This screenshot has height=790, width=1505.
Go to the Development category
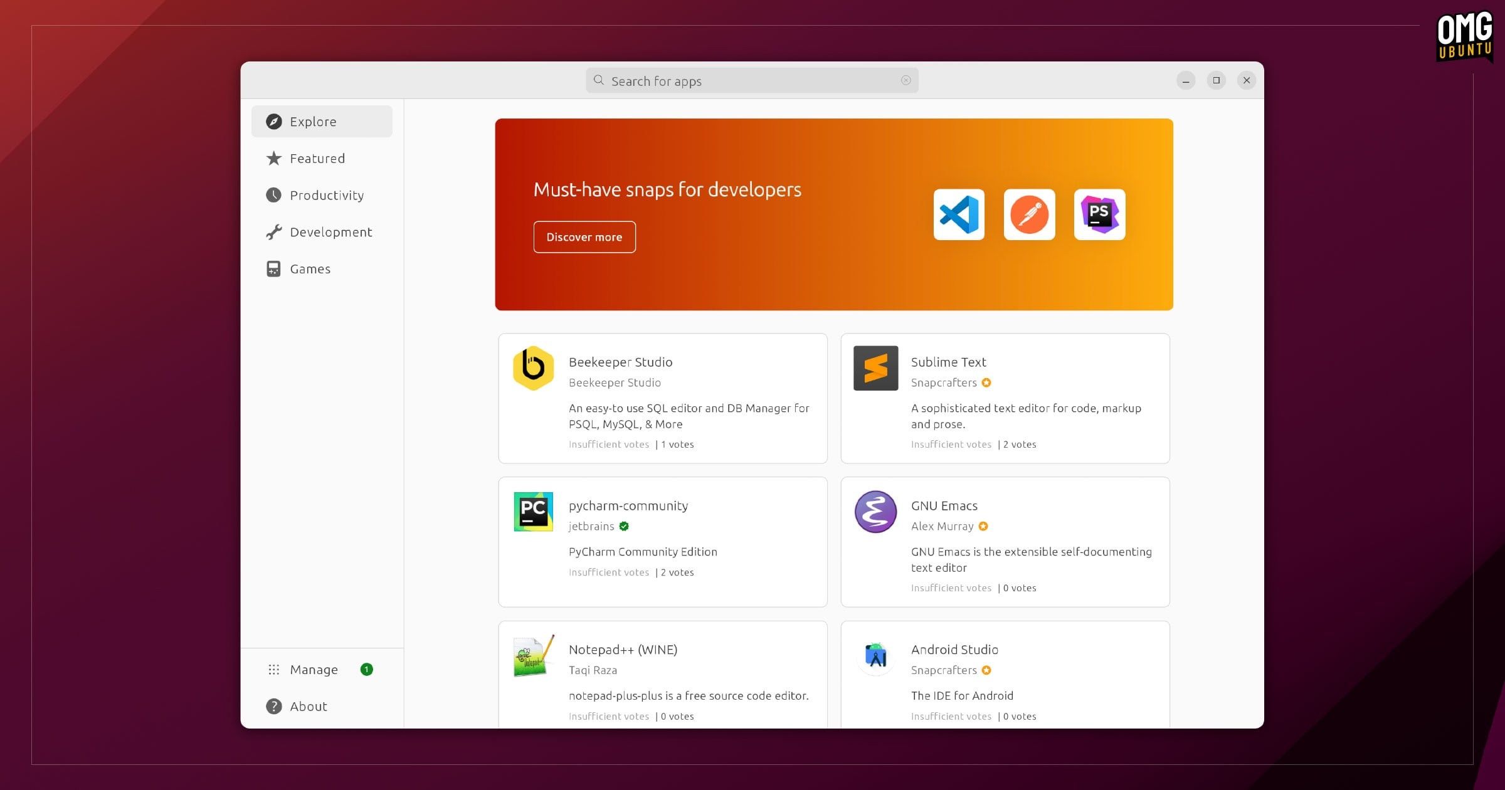tap(322, 232)
